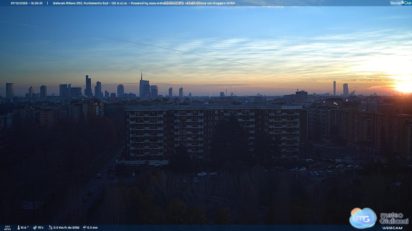Screen dimensions: 412x231
Task: Click the 07/12/2025 - 16:30:01 timestamp at top left
Action: tap(26, 3)
